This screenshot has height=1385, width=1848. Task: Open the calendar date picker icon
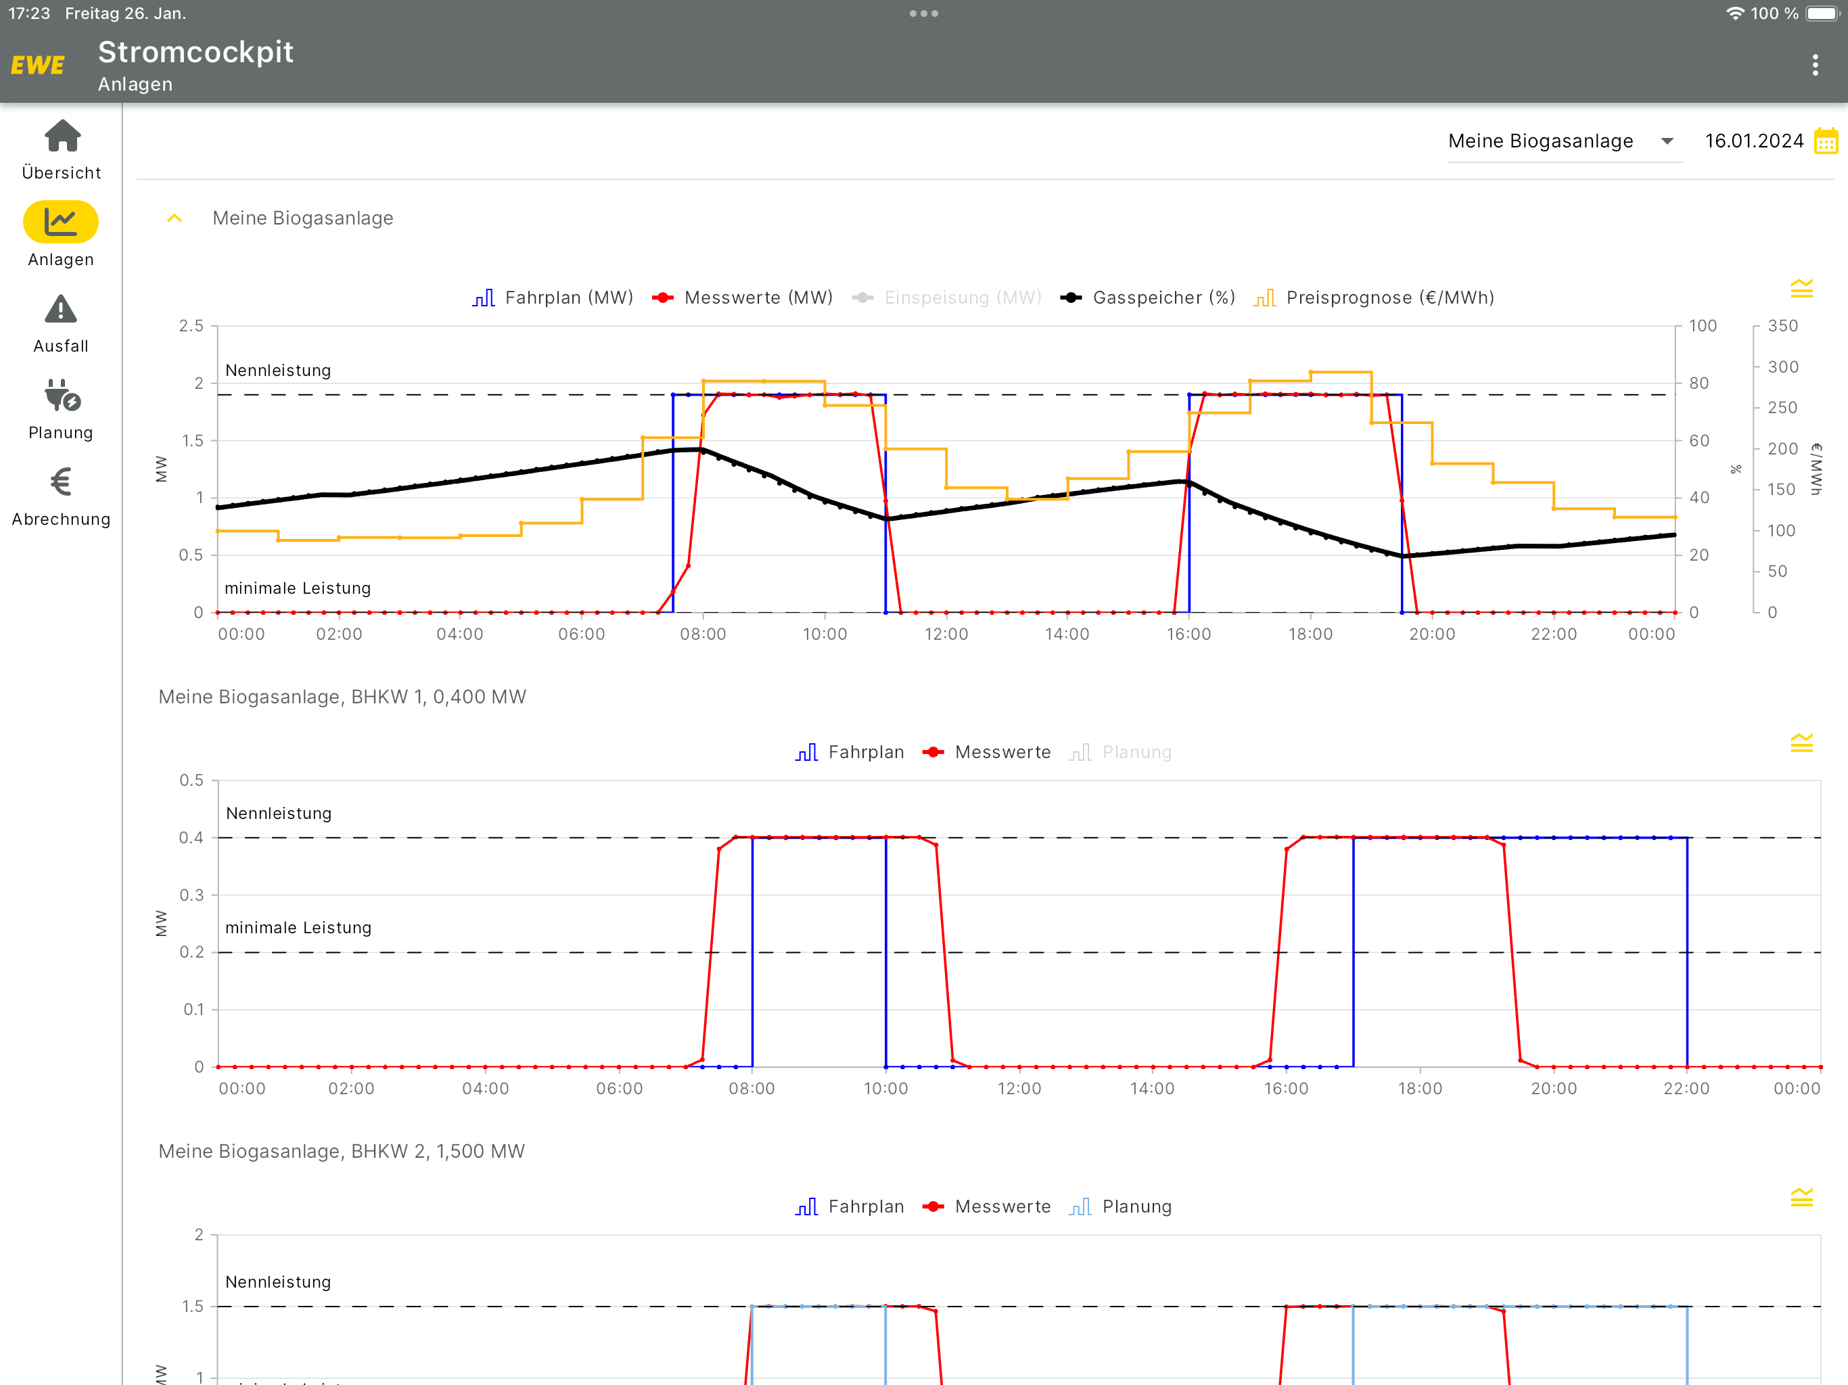point(1826,141)
